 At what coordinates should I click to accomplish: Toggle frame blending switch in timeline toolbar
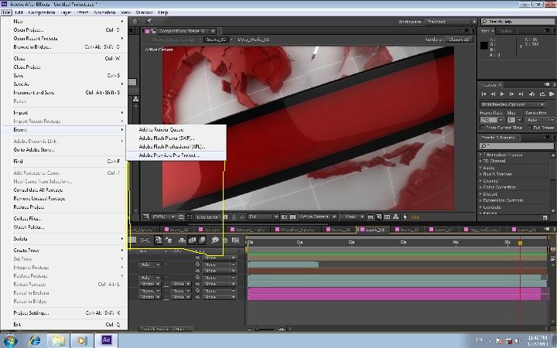pyautogui.click(x=192, y=240)
